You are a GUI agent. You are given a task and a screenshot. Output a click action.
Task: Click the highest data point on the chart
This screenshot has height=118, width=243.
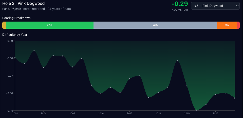click(x=34, y=51)
